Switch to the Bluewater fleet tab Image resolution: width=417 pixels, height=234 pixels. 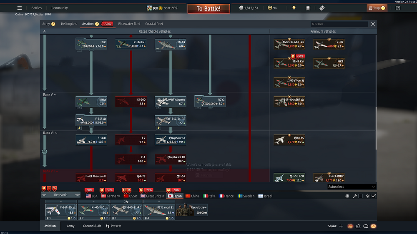click(x=129, y=24)
